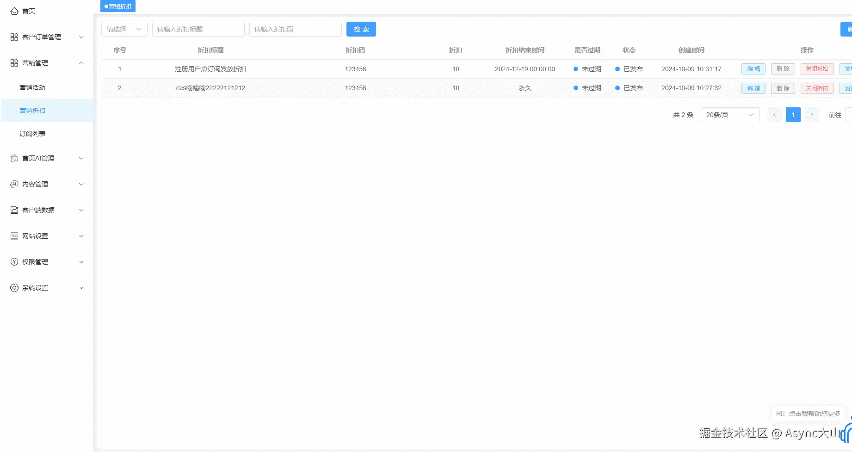Click the 首页AI管理 house icon

14,158
